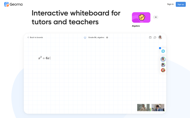
Task: Open the help chat bubble icon
Action: 155,37
